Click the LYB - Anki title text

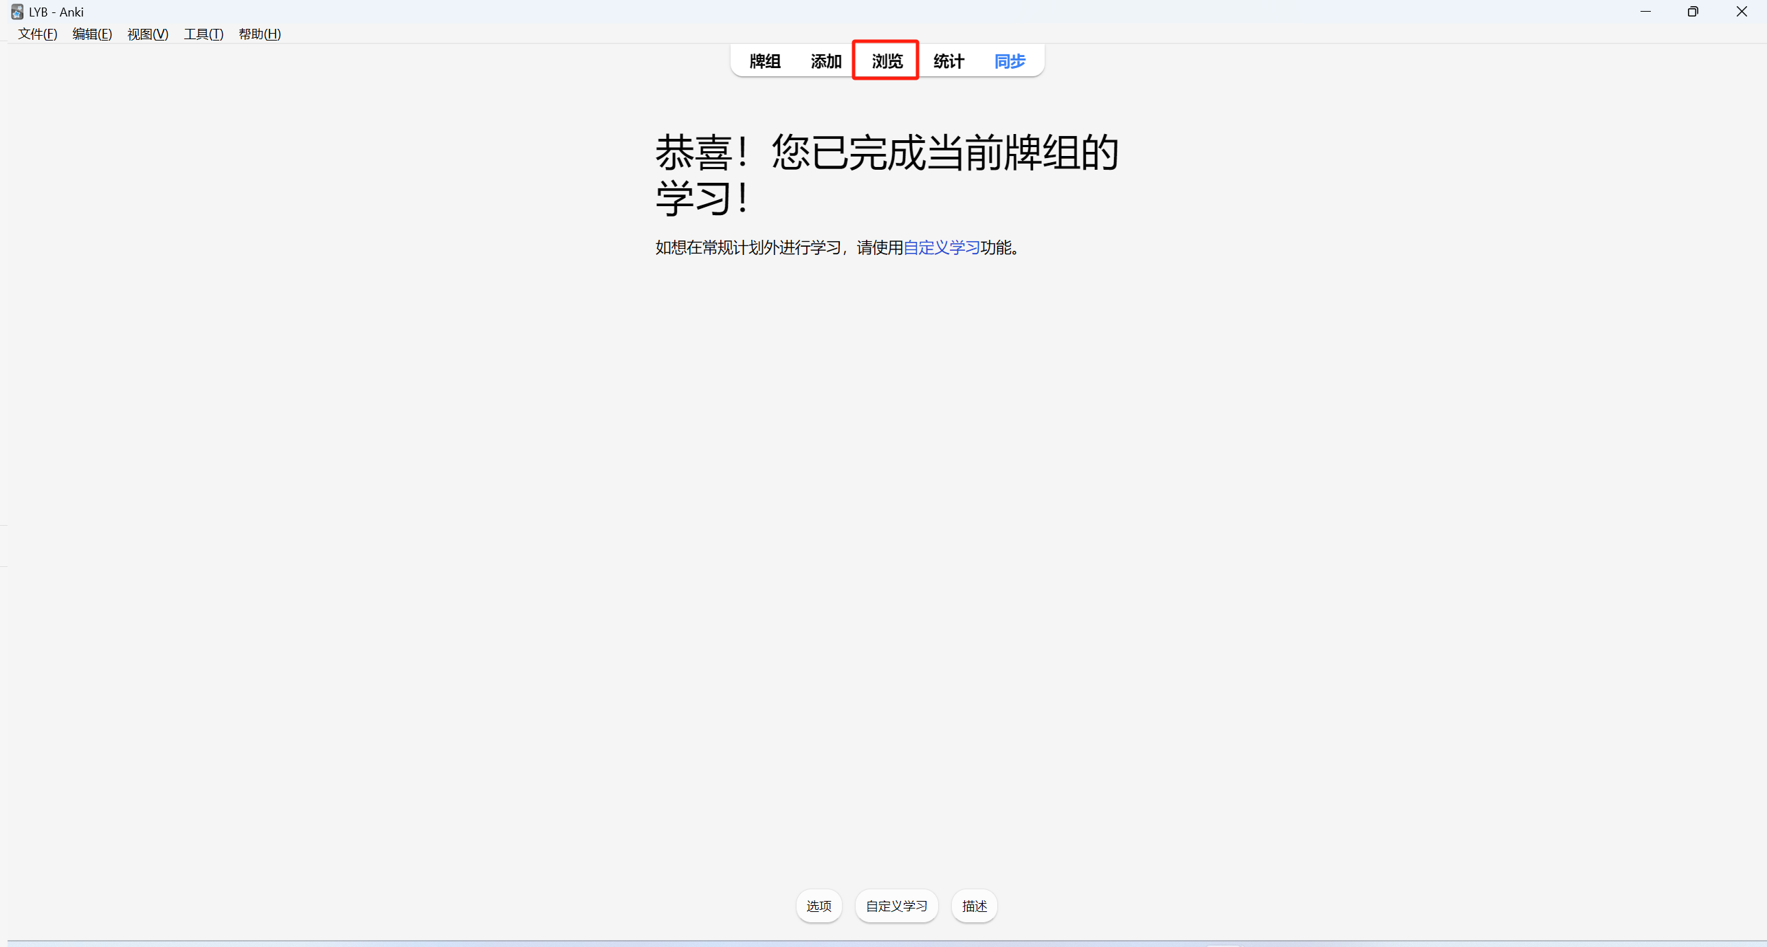[56, 12]
